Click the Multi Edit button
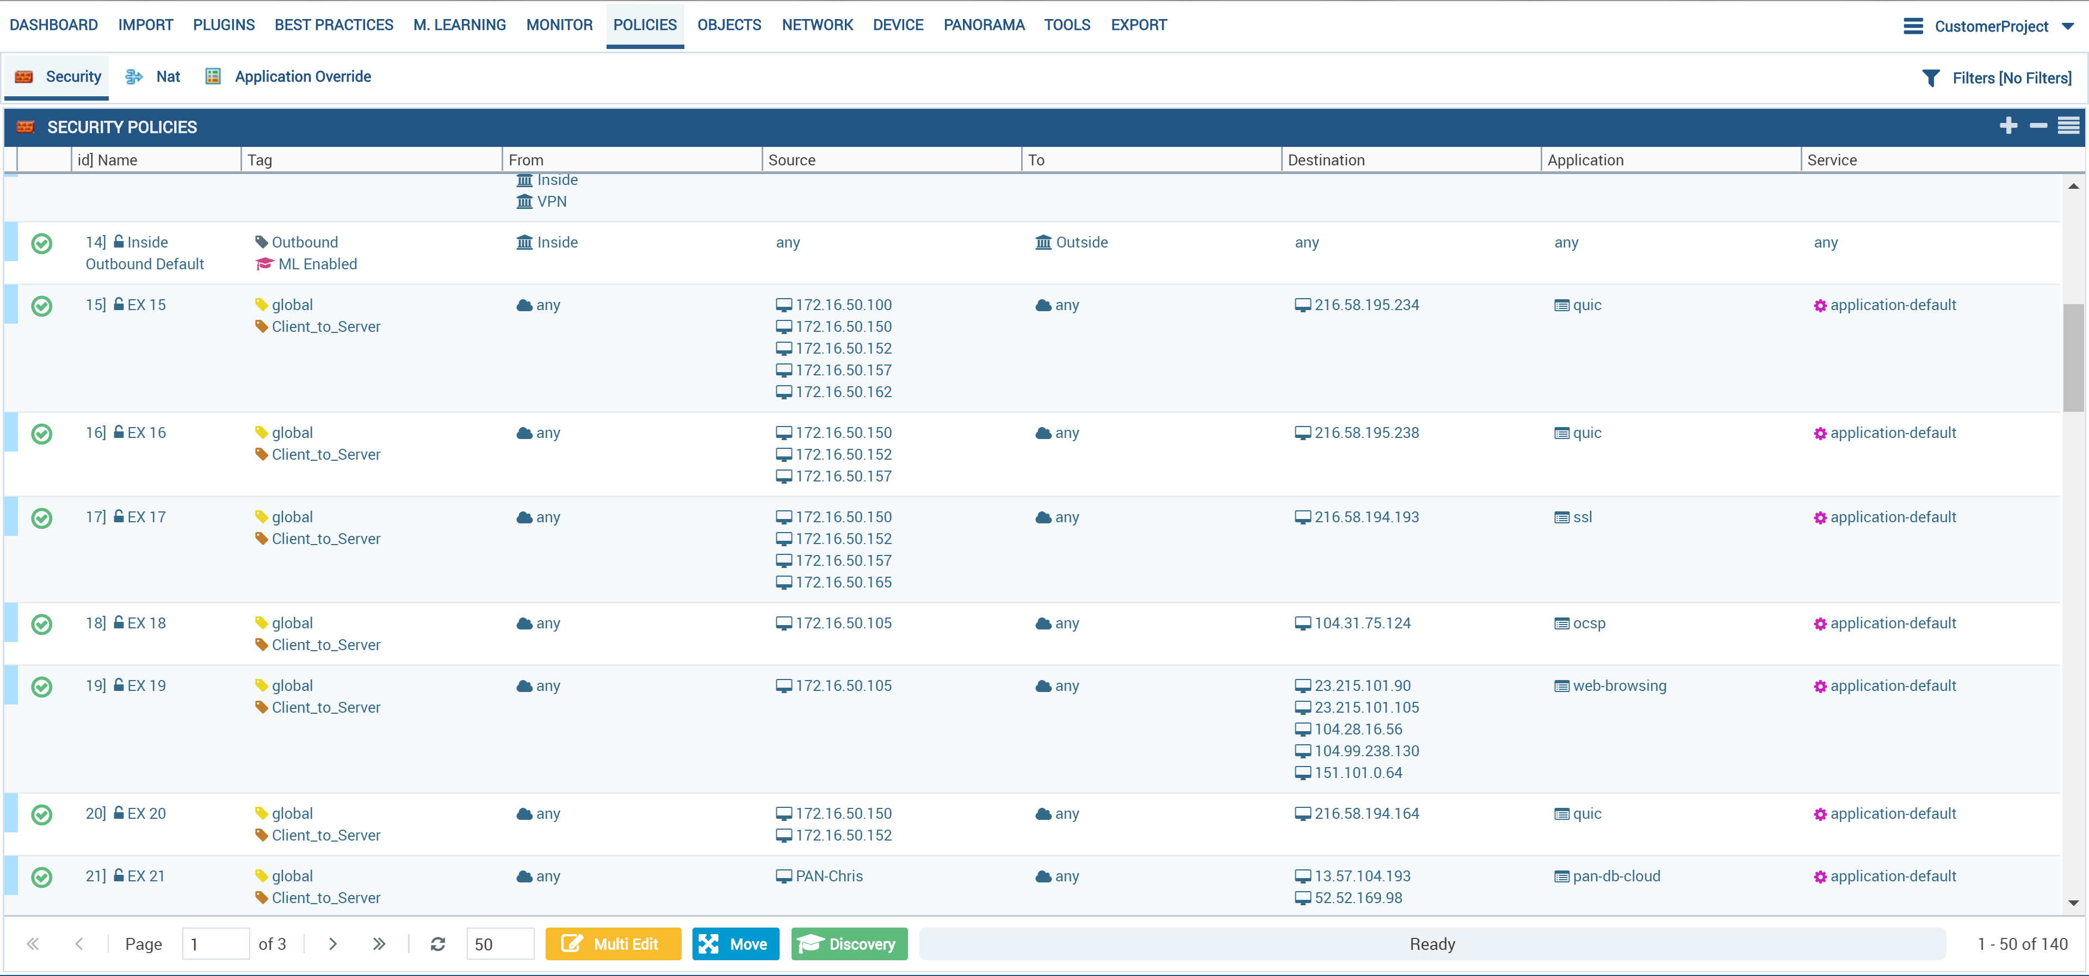This screenshot has height=976, width=2089. (x=613, y=943)
